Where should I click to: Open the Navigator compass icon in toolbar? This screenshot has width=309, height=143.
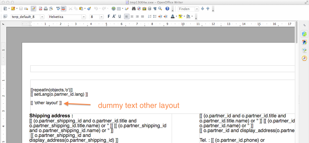139,9
